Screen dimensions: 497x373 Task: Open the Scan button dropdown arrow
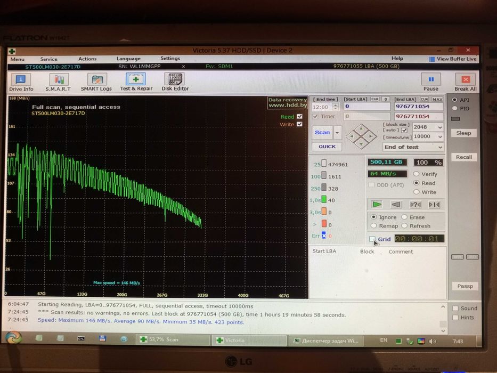337,133
